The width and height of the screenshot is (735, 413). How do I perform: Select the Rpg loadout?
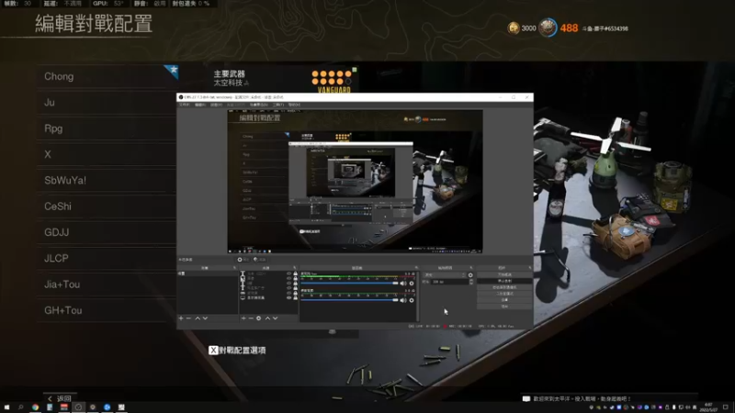pos(107,128)
